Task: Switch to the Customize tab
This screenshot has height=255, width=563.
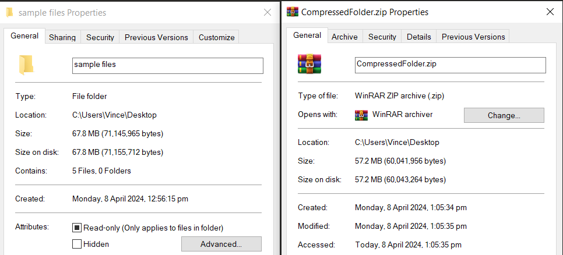Action: click(x=216, y=37)
